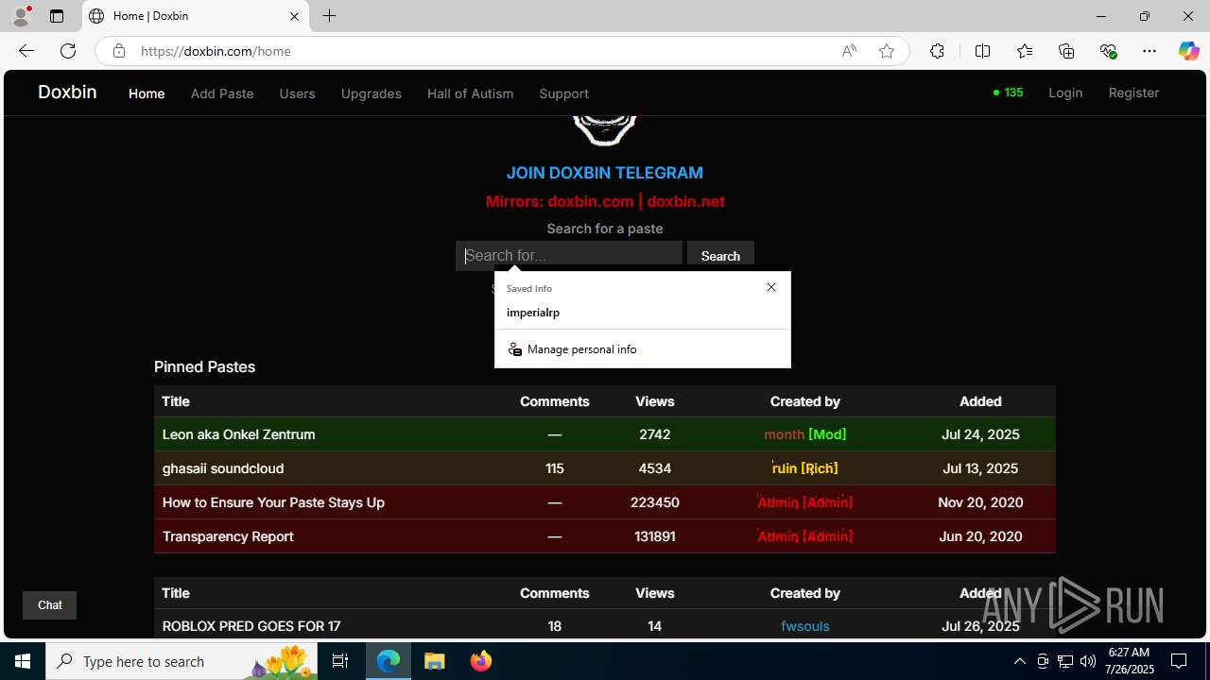Screen dimensions: 1210x680
Task: Click the 223450 views cell
Action: click(x=654, y=502)
